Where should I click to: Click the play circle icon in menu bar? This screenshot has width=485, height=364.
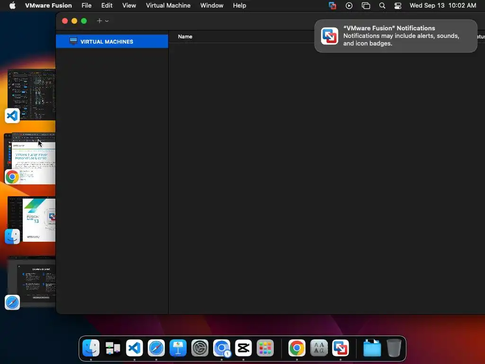tap(349, 6)
